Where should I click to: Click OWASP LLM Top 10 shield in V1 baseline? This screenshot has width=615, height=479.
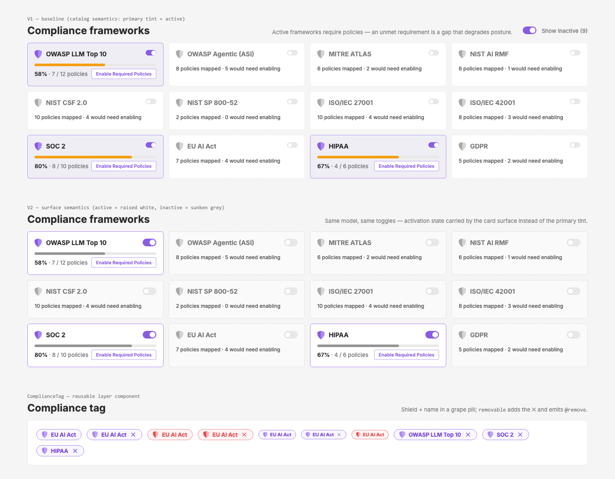click(x=38, y=54)
